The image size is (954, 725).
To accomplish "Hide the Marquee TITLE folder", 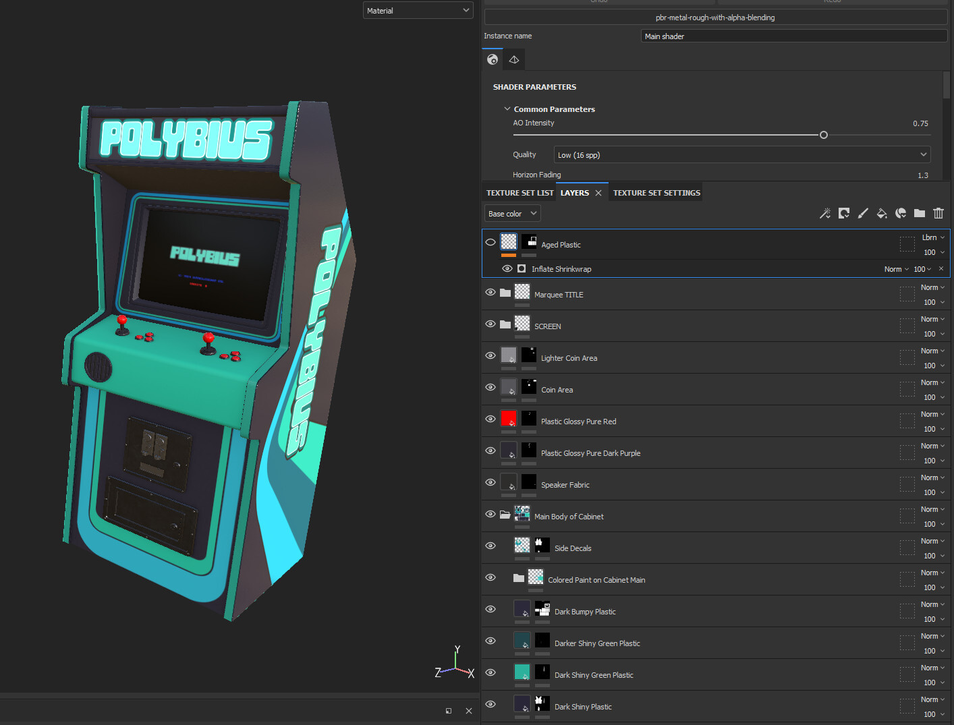I will [x=490, y=292].
